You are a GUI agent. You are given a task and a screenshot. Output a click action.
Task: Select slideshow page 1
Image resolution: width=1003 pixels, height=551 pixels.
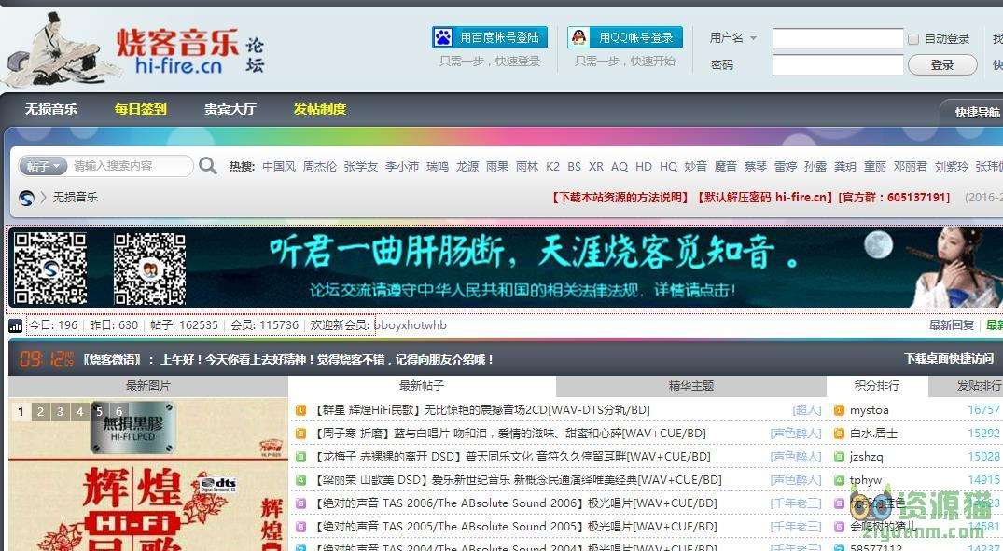pos(21,412)
